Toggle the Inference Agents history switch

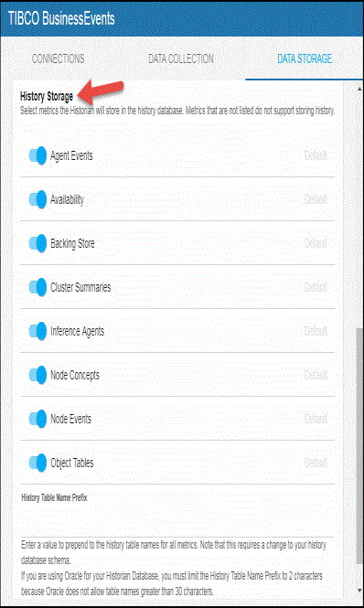[x=37, y=331]
